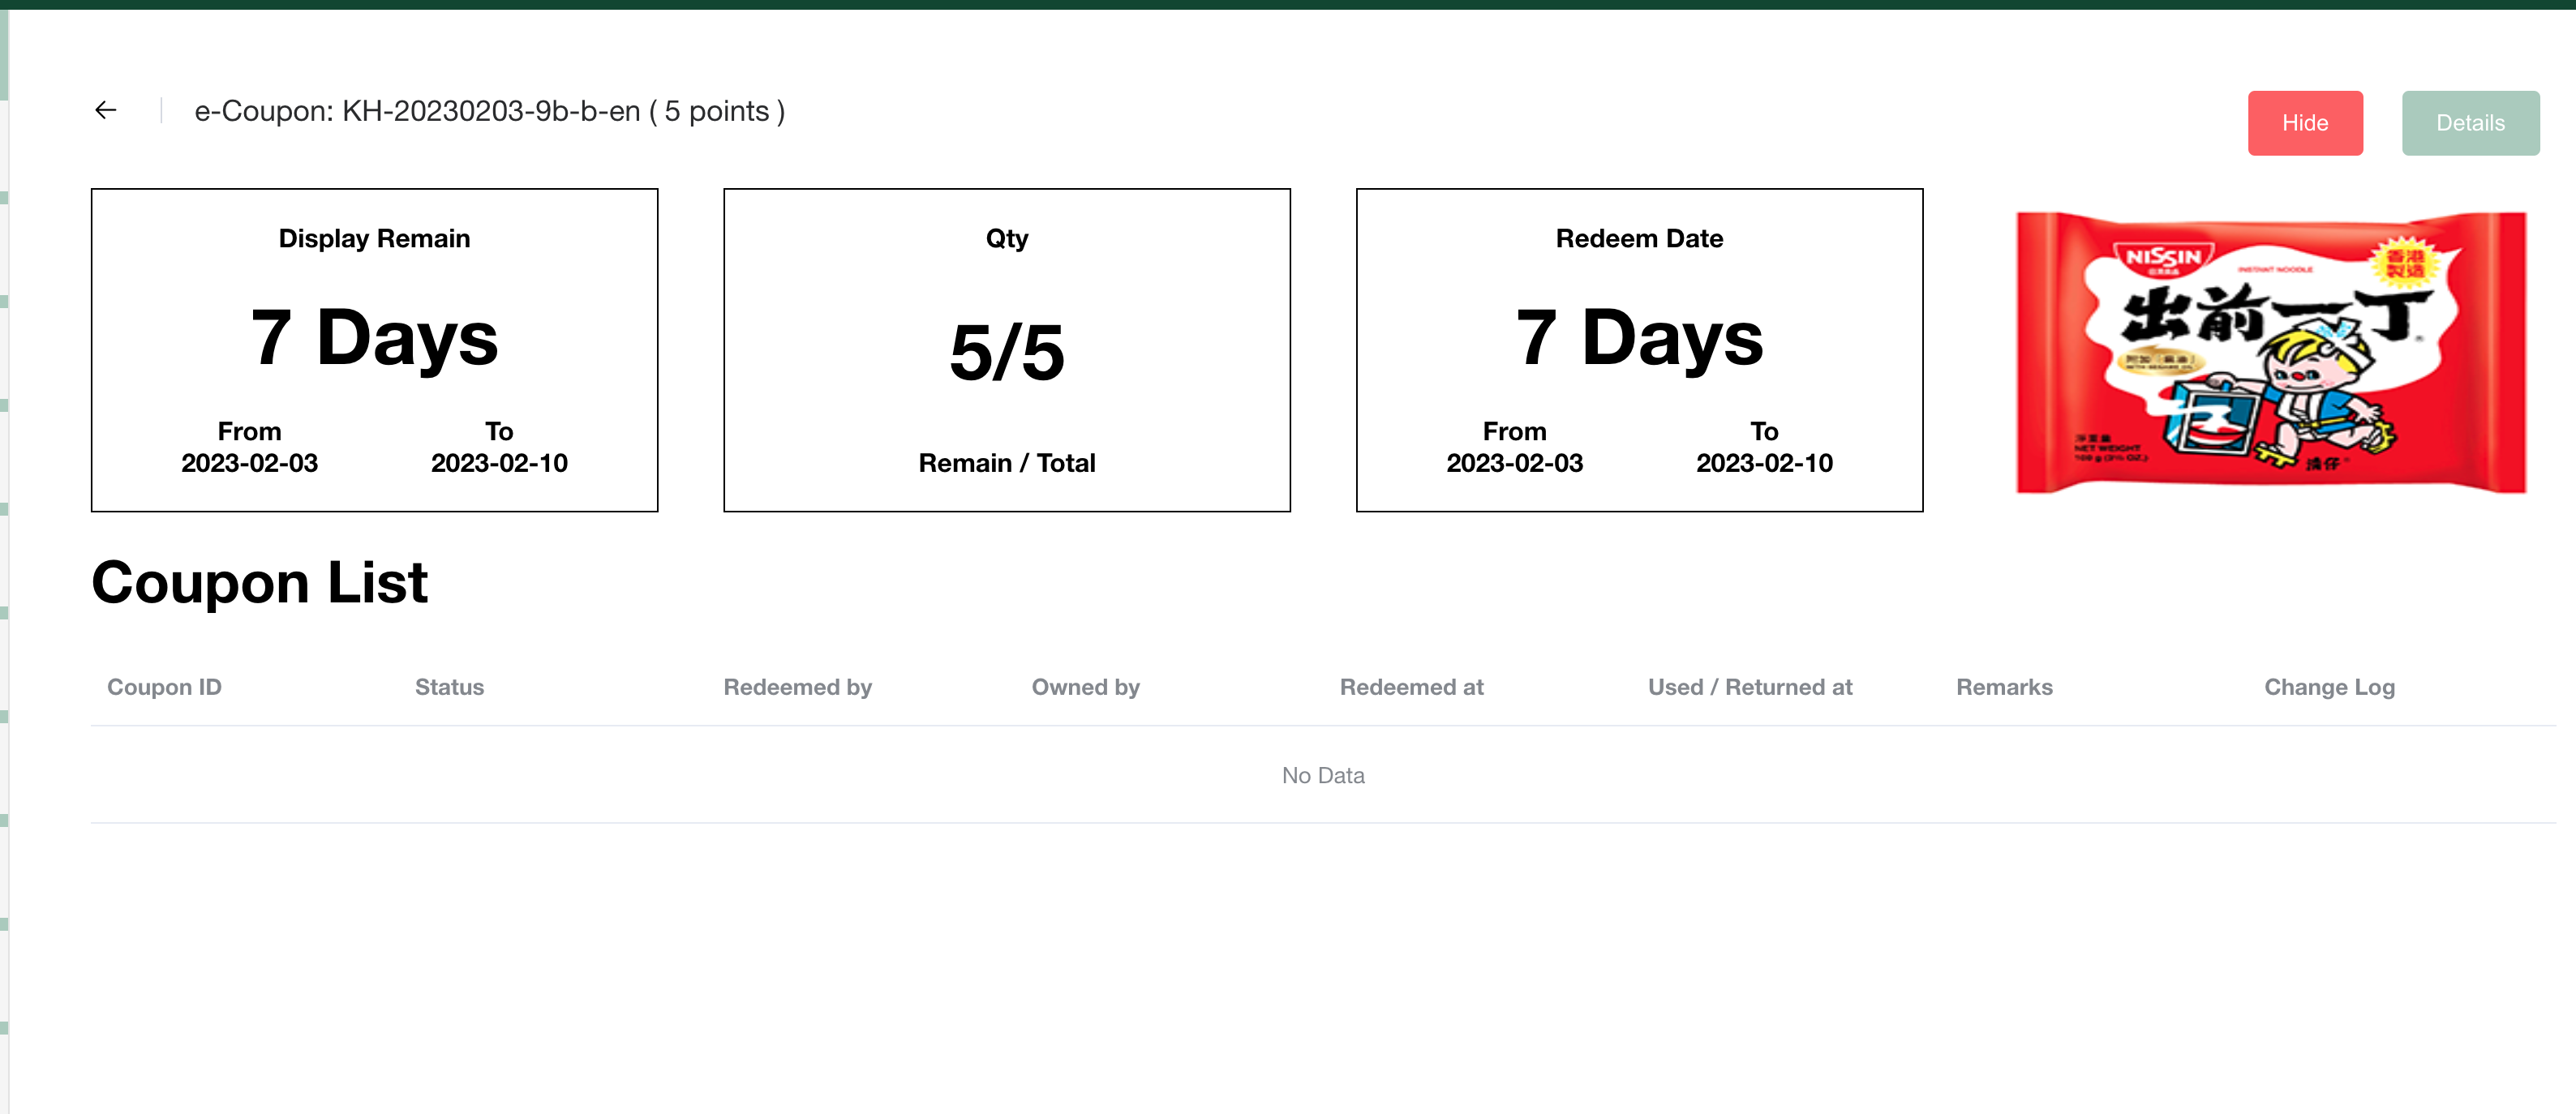
Task: Select the Redeemed by column header
Action: coord(797,687)
